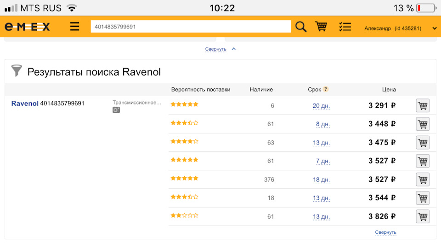Collapse the top section via Свернуть
The height and width of the screenshot is (249, 441).
point(216,49)
